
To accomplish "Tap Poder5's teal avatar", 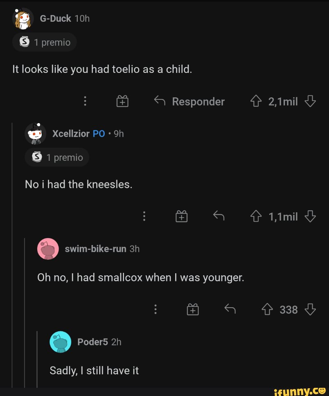I will click(60, 342).
